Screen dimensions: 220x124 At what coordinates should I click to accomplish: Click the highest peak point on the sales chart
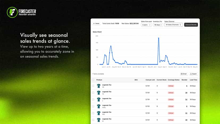pos(159,38)
